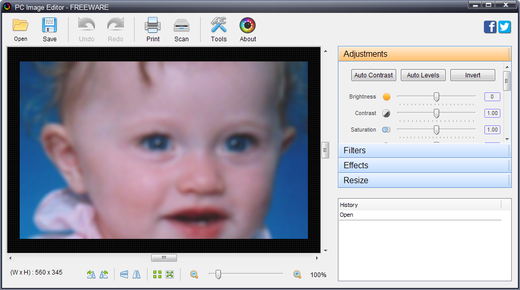The height and width of the screenshot is (290, 520).
Task: Click the Adjustments panel scroll up arrow
Action: (x=507, y=67)
